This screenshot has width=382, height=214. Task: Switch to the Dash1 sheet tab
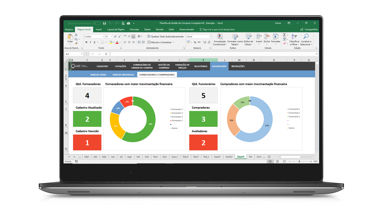point(217,157)
